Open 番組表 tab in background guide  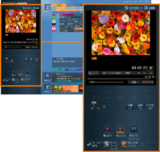(x=59, y=5)
